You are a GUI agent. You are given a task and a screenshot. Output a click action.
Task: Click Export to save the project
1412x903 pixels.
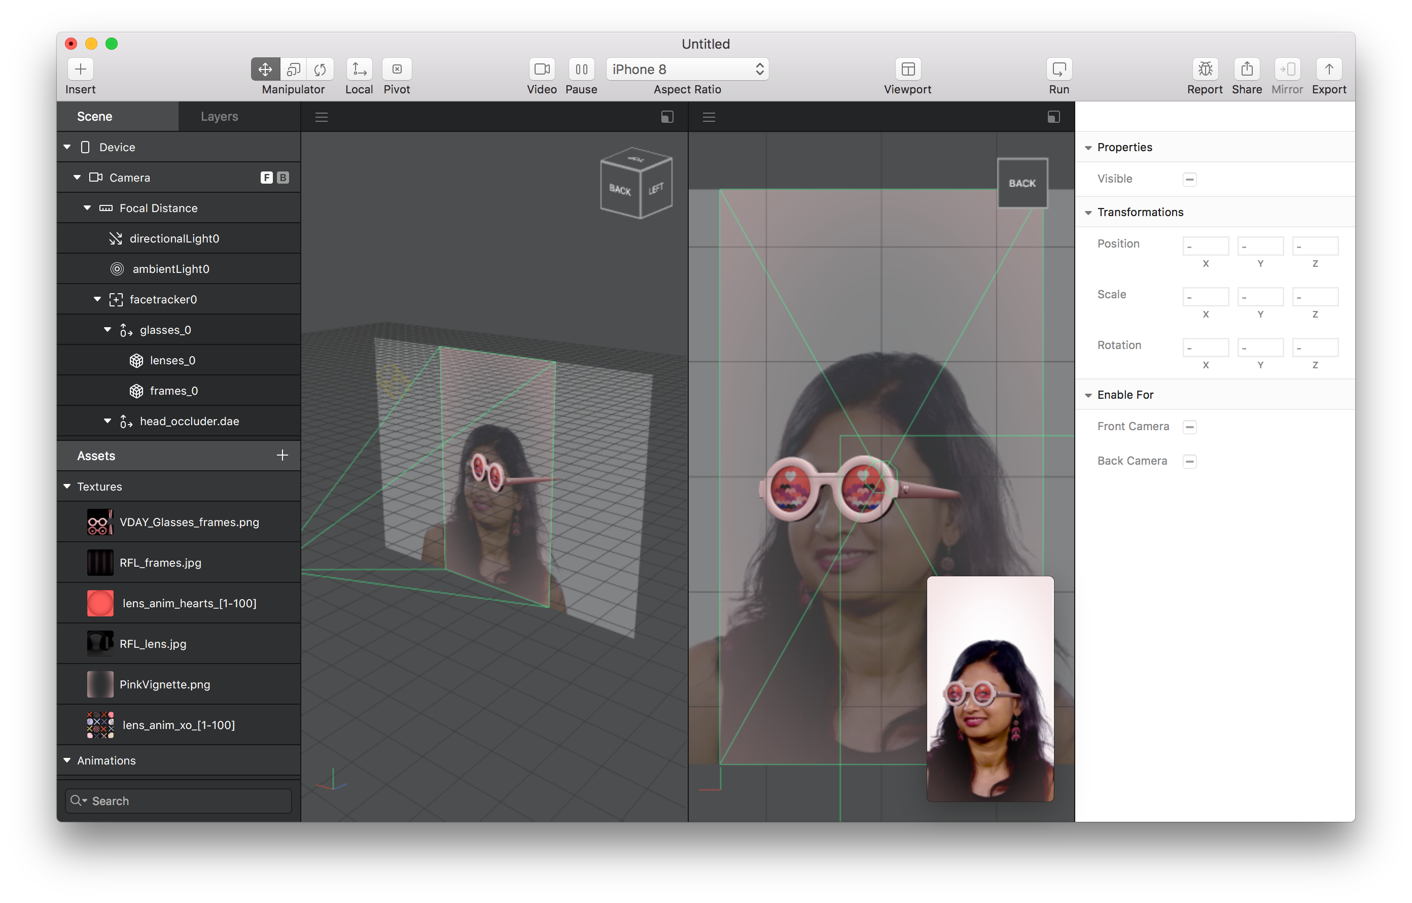tap(1329, 68)
